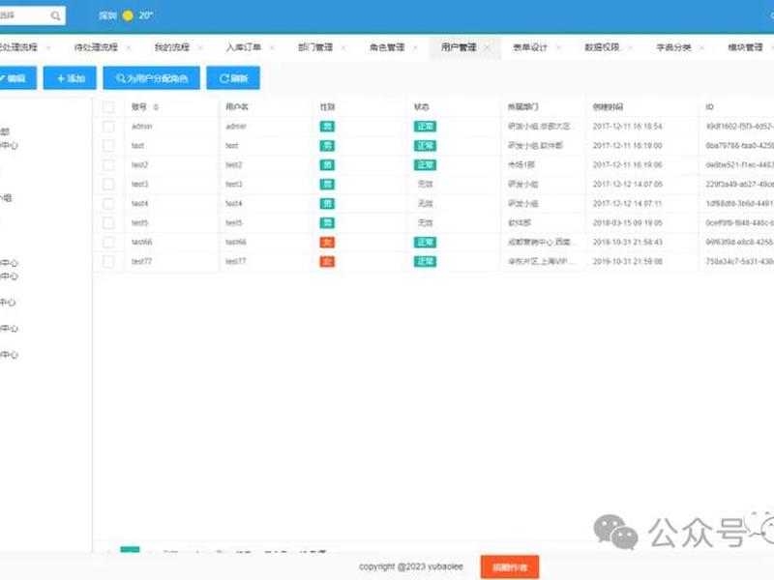Screen dimensions: 774x580
Task: Close the 表单设计 tab
Action: (559, 47)
